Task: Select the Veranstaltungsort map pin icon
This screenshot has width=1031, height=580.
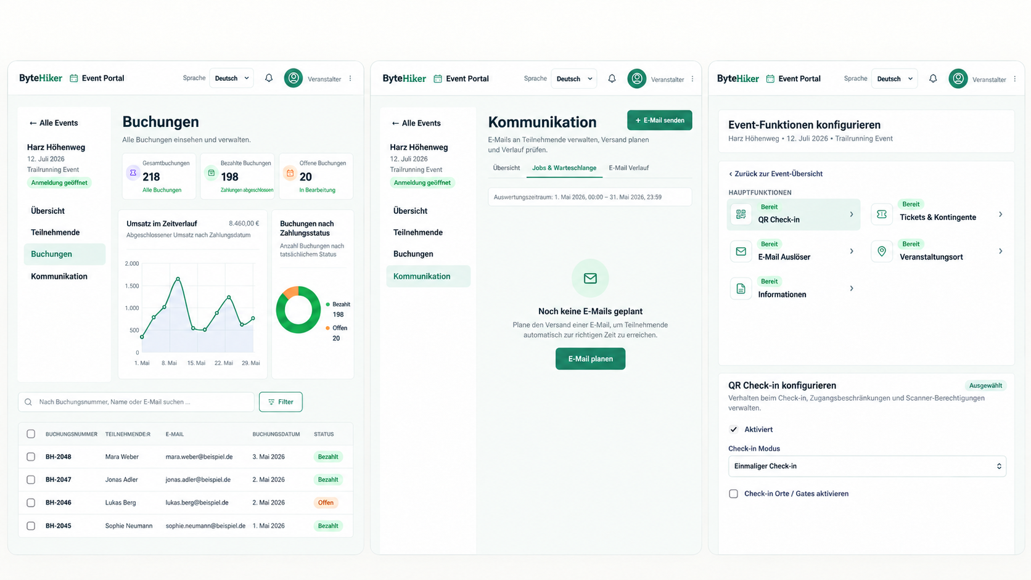Action: coord(882,251)
